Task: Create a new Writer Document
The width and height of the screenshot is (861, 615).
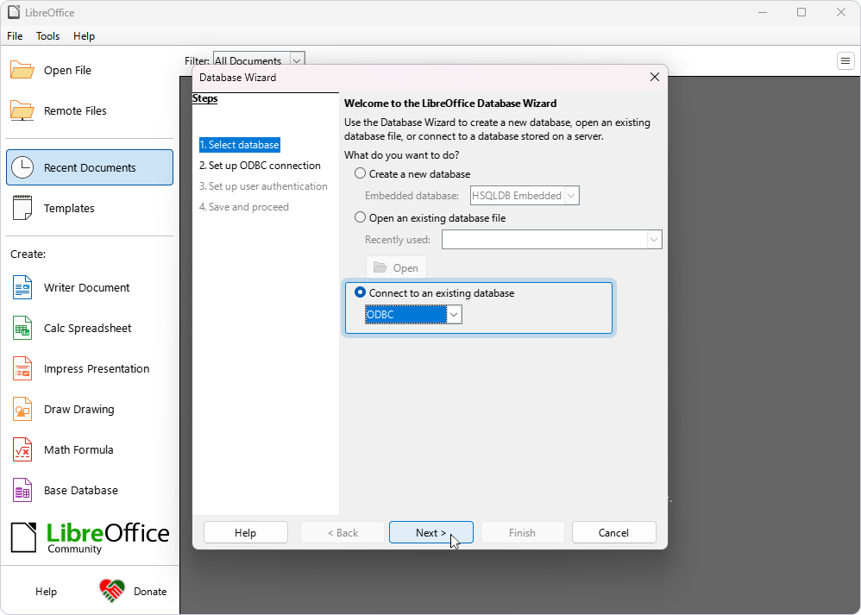Action: (x=86, y=287)
